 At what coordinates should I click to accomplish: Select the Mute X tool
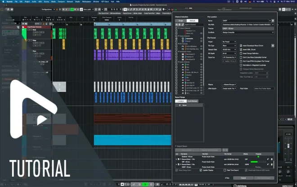[x=143, y=9]
